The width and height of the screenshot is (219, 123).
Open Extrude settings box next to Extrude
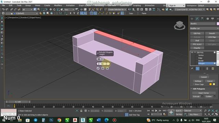tap(202, 96)
